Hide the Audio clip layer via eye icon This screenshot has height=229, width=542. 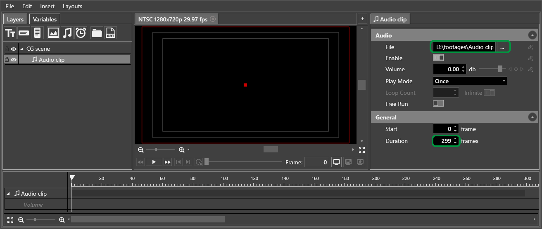tap(14, 60)
